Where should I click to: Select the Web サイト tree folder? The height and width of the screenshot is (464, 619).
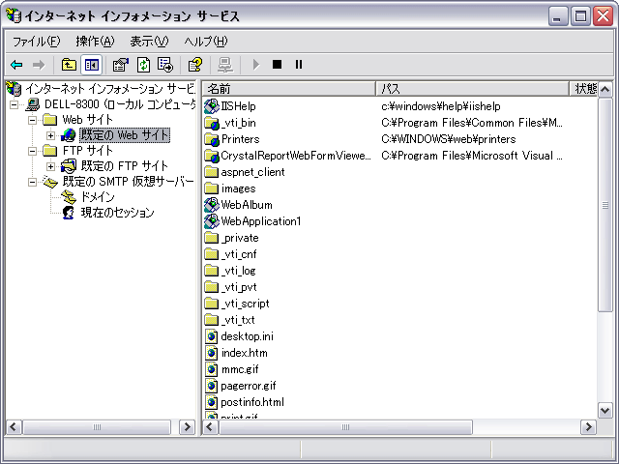click(x=88, y=120)
